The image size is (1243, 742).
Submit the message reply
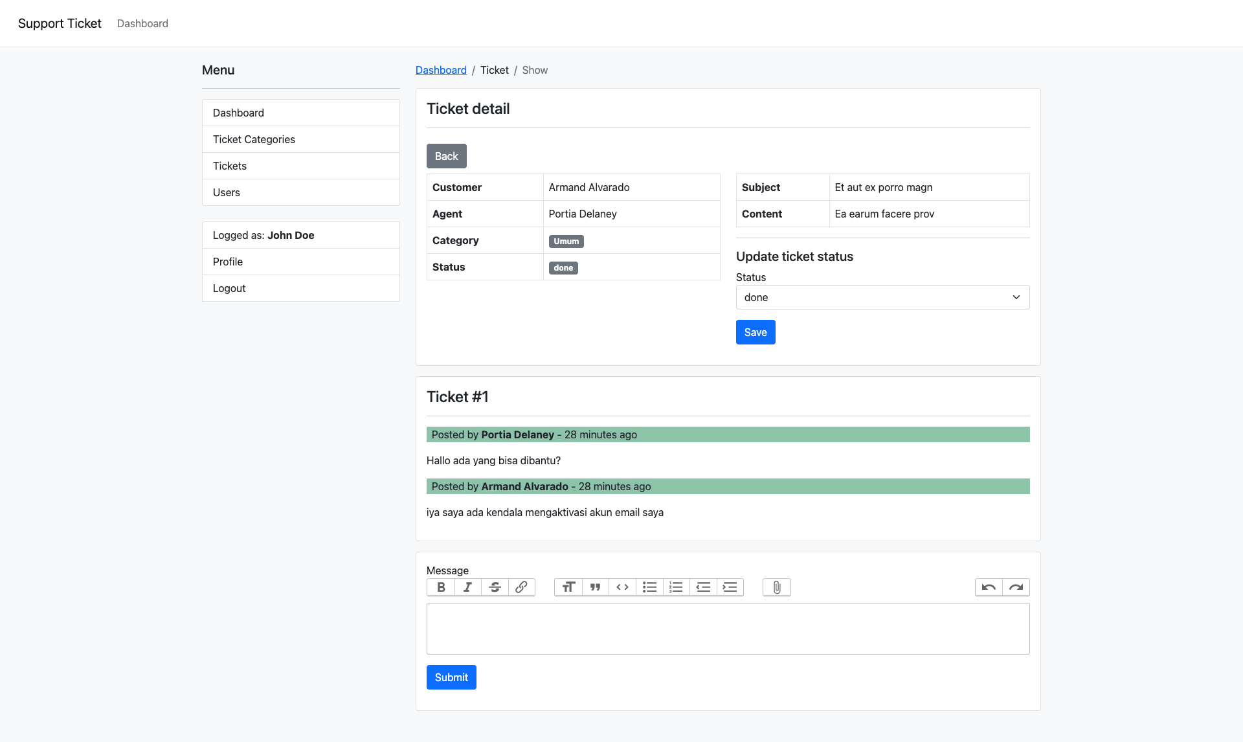pyautogui.click(x=451, y=677)
